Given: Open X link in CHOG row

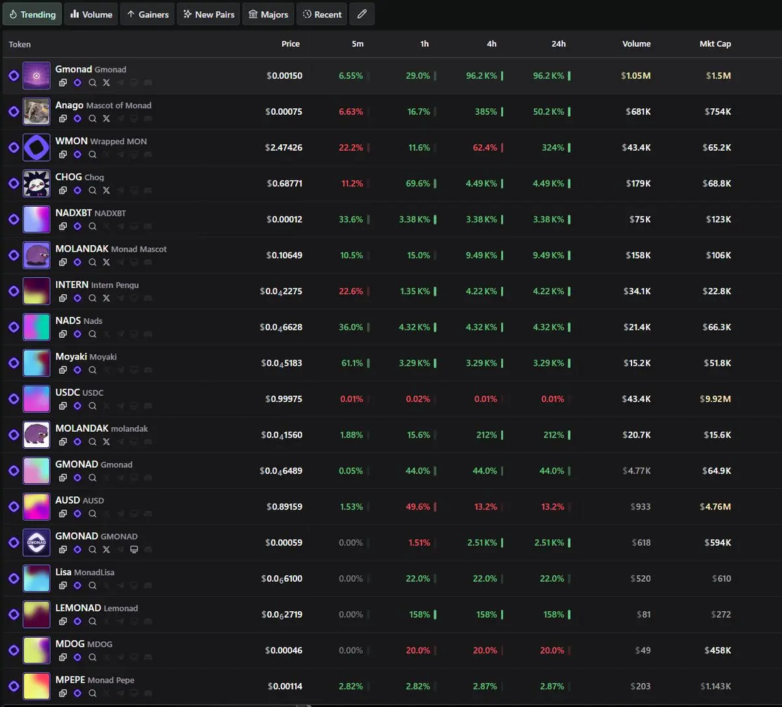Looking at the screenshot, I should point(106,190).
